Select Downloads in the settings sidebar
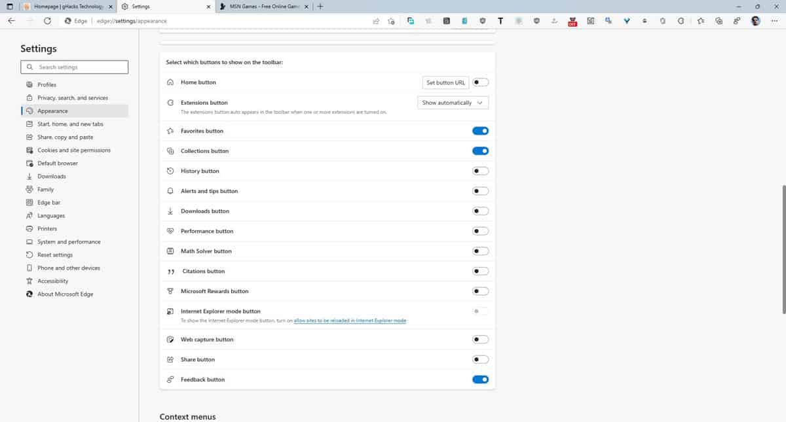Viewport: 786px width, 422px height. pos(49,176)
